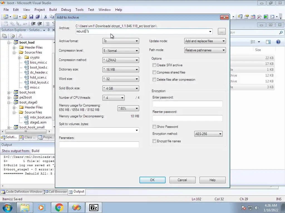The image size is (285, 213).
Task: Check Delete files after compression
Action: [154, 80]
